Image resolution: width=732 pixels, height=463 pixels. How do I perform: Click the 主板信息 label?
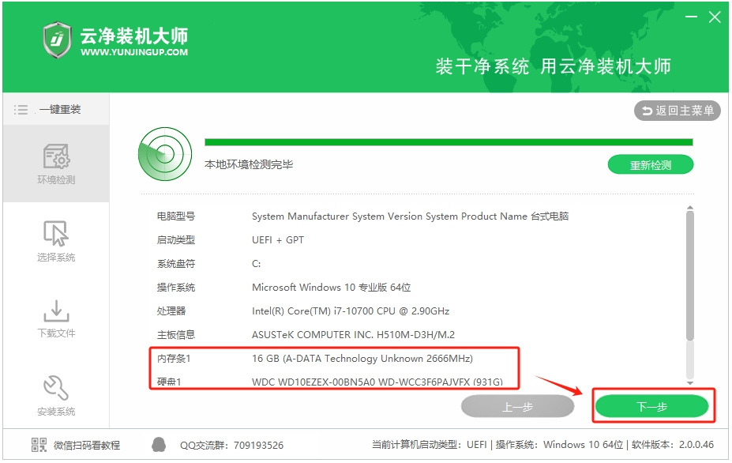(x=175, y=335)
